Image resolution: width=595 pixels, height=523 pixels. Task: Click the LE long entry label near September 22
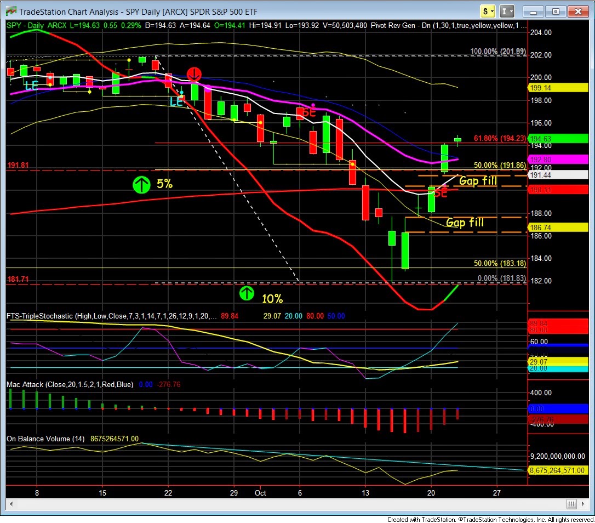[176, 102]
